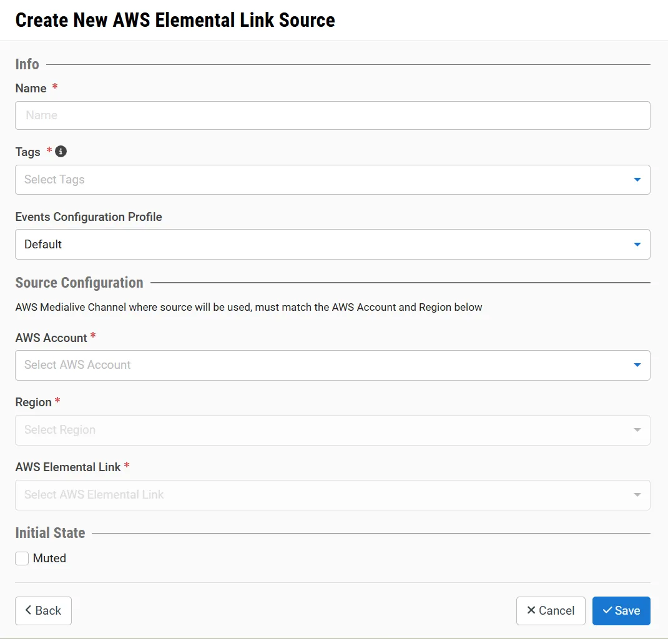Click the 'AWS Account' field label

click(x=51, y=338)
